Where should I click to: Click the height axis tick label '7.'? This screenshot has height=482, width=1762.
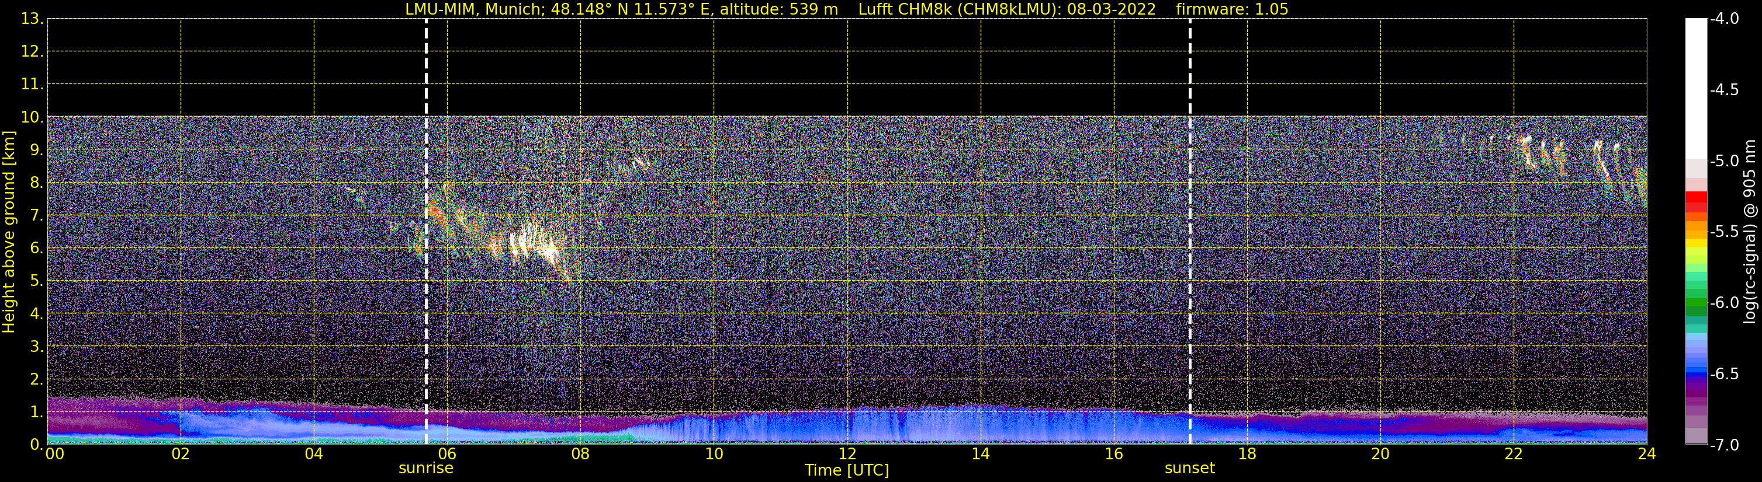(36, 216)
